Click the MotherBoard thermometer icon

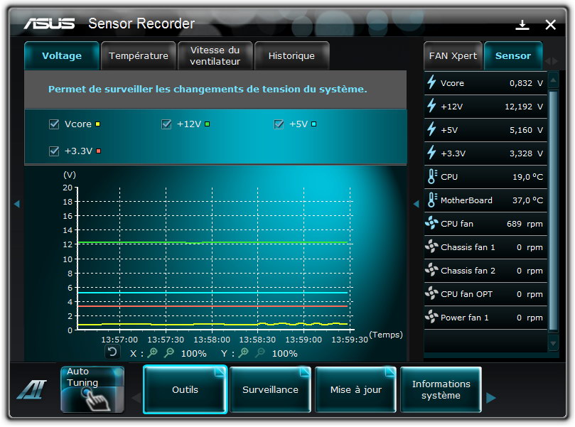pyautogui.click(x=432, y=200)
